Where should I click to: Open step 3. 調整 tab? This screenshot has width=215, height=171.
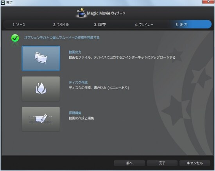pyautogui.click(x=100, y=25)
